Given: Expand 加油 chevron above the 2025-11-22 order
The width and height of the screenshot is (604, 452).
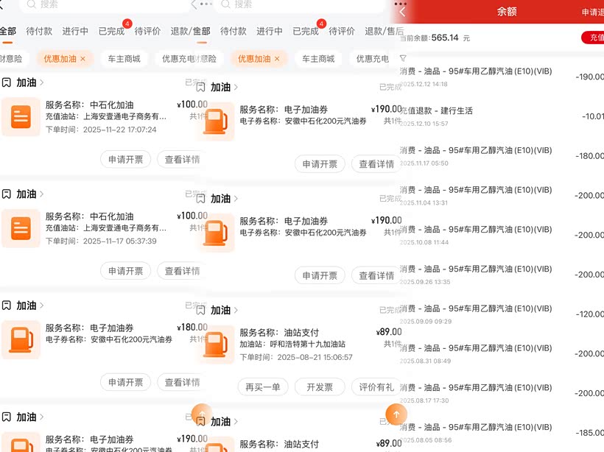Looking at the screenshot, I should (x=42, y=83).
